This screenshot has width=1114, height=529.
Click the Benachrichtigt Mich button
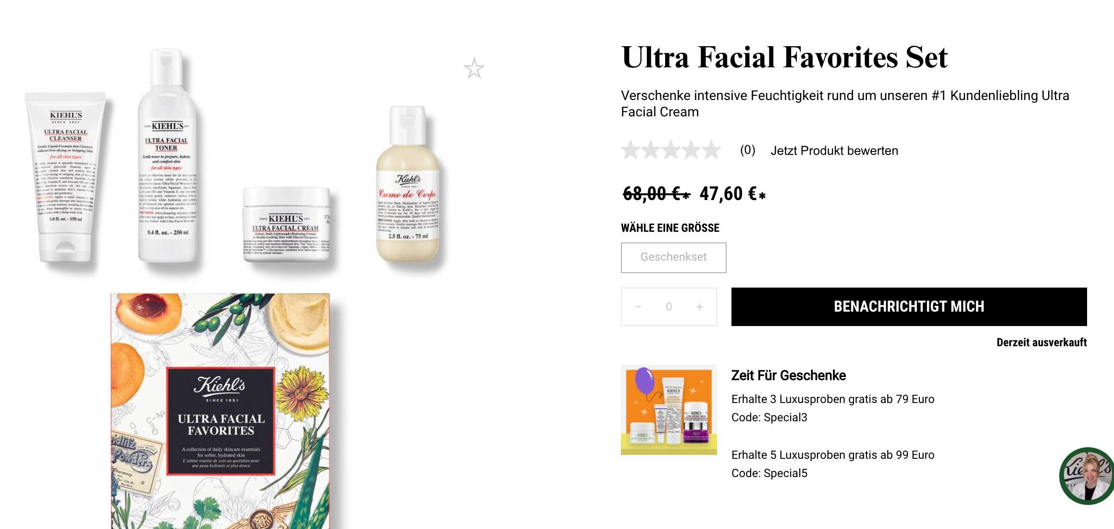pos(909,307)
